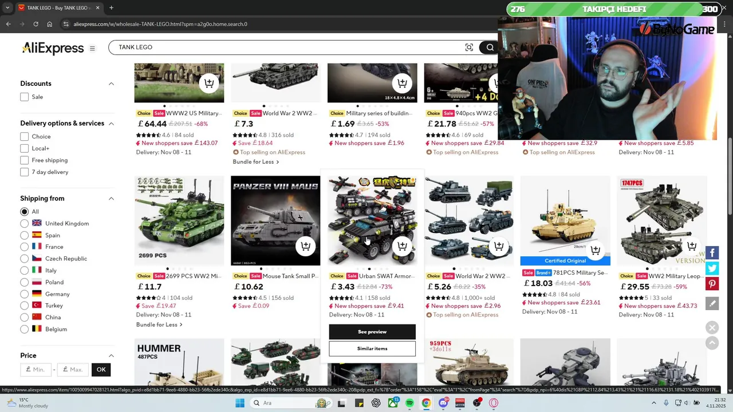Focus the maximum price field

pos(73,370)
